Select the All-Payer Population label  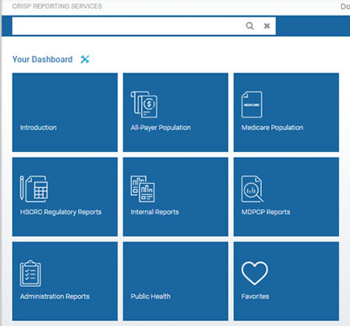coord(161,128)
